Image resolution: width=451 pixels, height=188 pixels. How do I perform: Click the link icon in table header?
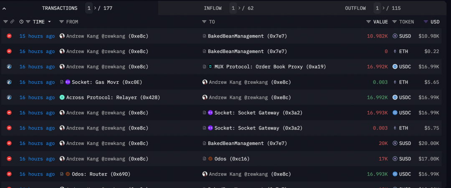pyautogui.click(x=12, y=22)
